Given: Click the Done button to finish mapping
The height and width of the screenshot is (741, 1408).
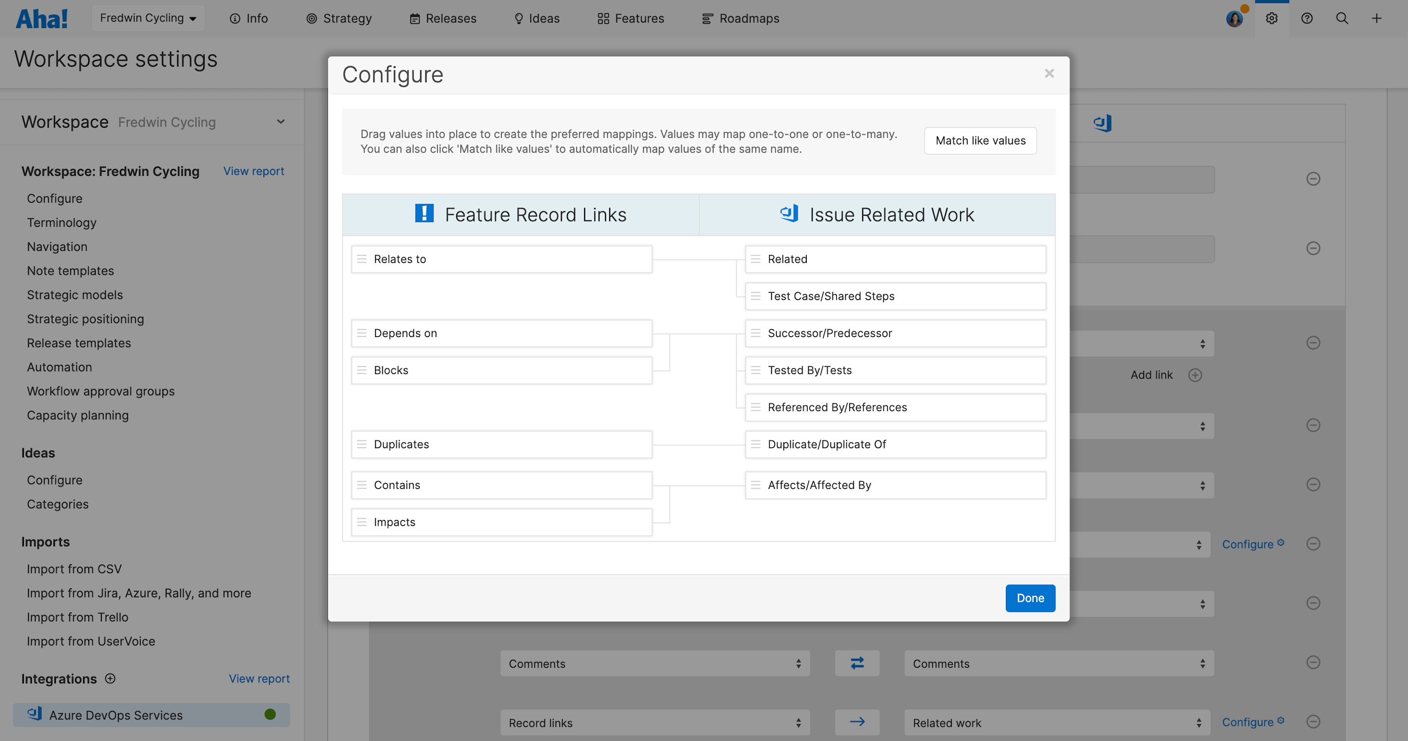Looking at the screenshot, I should [x=1030, y=598].
